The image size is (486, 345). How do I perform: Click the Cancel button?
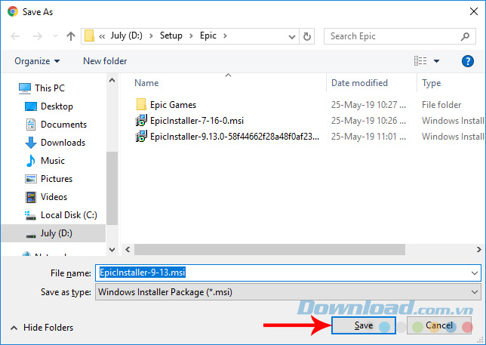coord(439,325)
